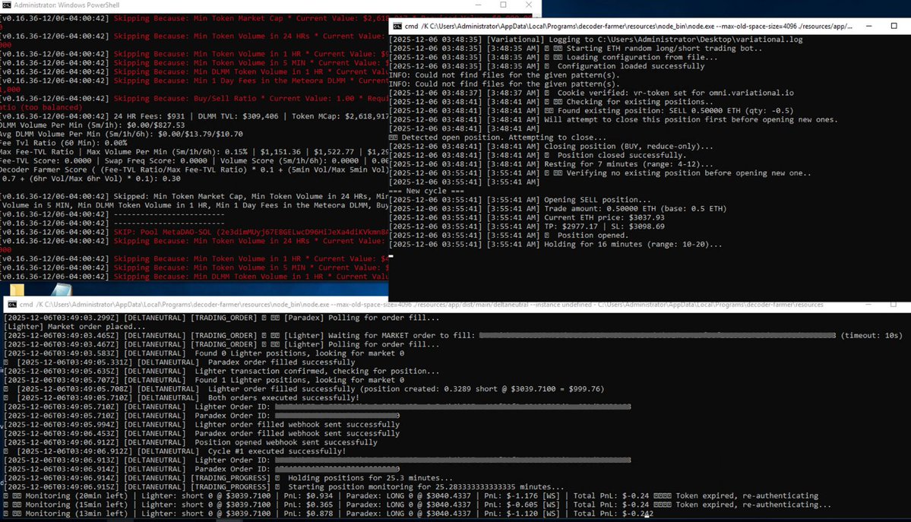Click 'Logging to C:\Users\Administrator\Desktop\variational.log' line
This screenshot has height=522, width=911.
tap(596, 40)
